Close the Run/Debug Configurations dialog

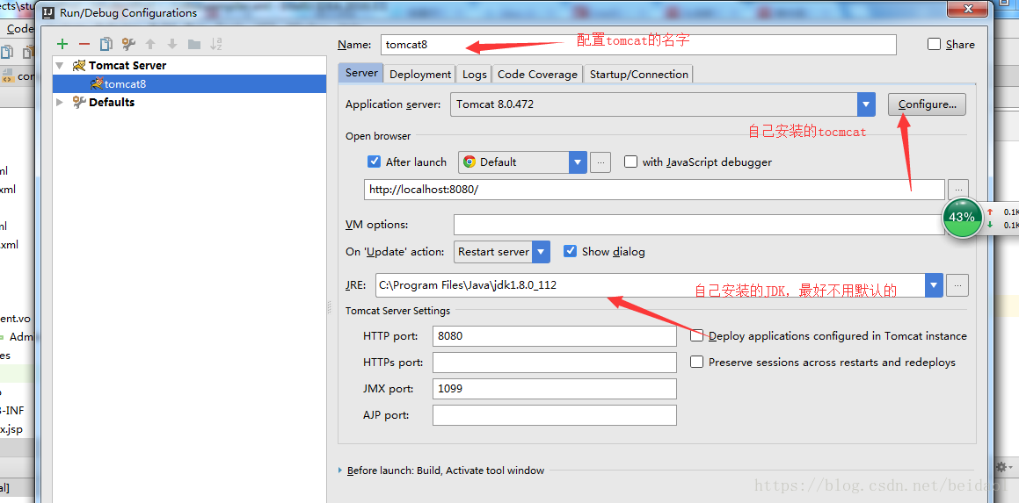[x=967, y=9]
